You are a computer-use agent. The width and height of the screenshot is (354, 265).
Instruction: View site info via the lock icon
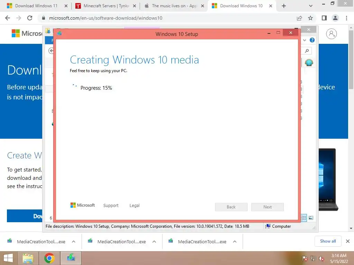[44, 18]
